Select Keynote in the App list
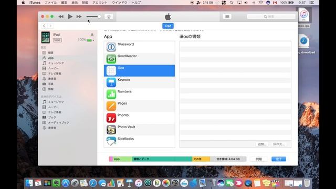This screenshot has height=189, width=336. (x=139, y=82)
